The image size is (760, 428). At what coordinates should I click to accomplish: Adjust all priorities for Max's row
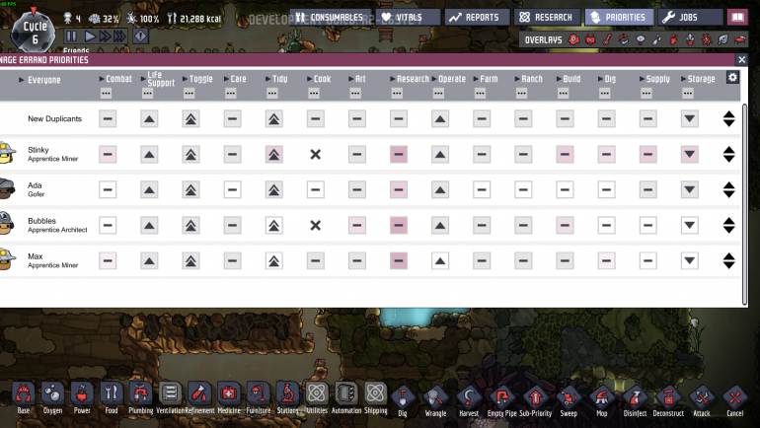tap(729, 261)
